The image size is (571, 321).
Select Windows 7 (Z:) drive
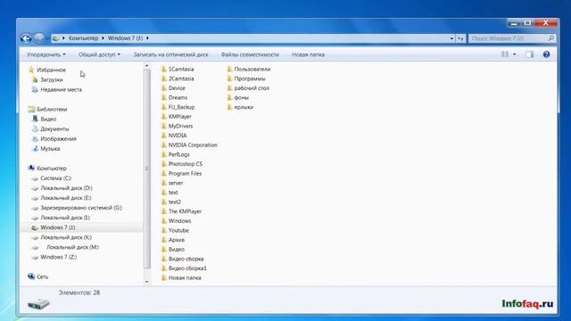pyautogui.click(x=59, y=257)
